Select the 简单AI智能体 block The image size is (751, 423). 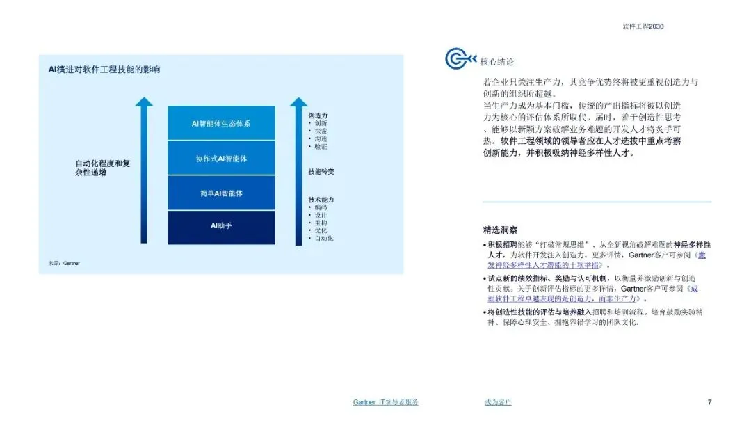click(x=221, y=193)
